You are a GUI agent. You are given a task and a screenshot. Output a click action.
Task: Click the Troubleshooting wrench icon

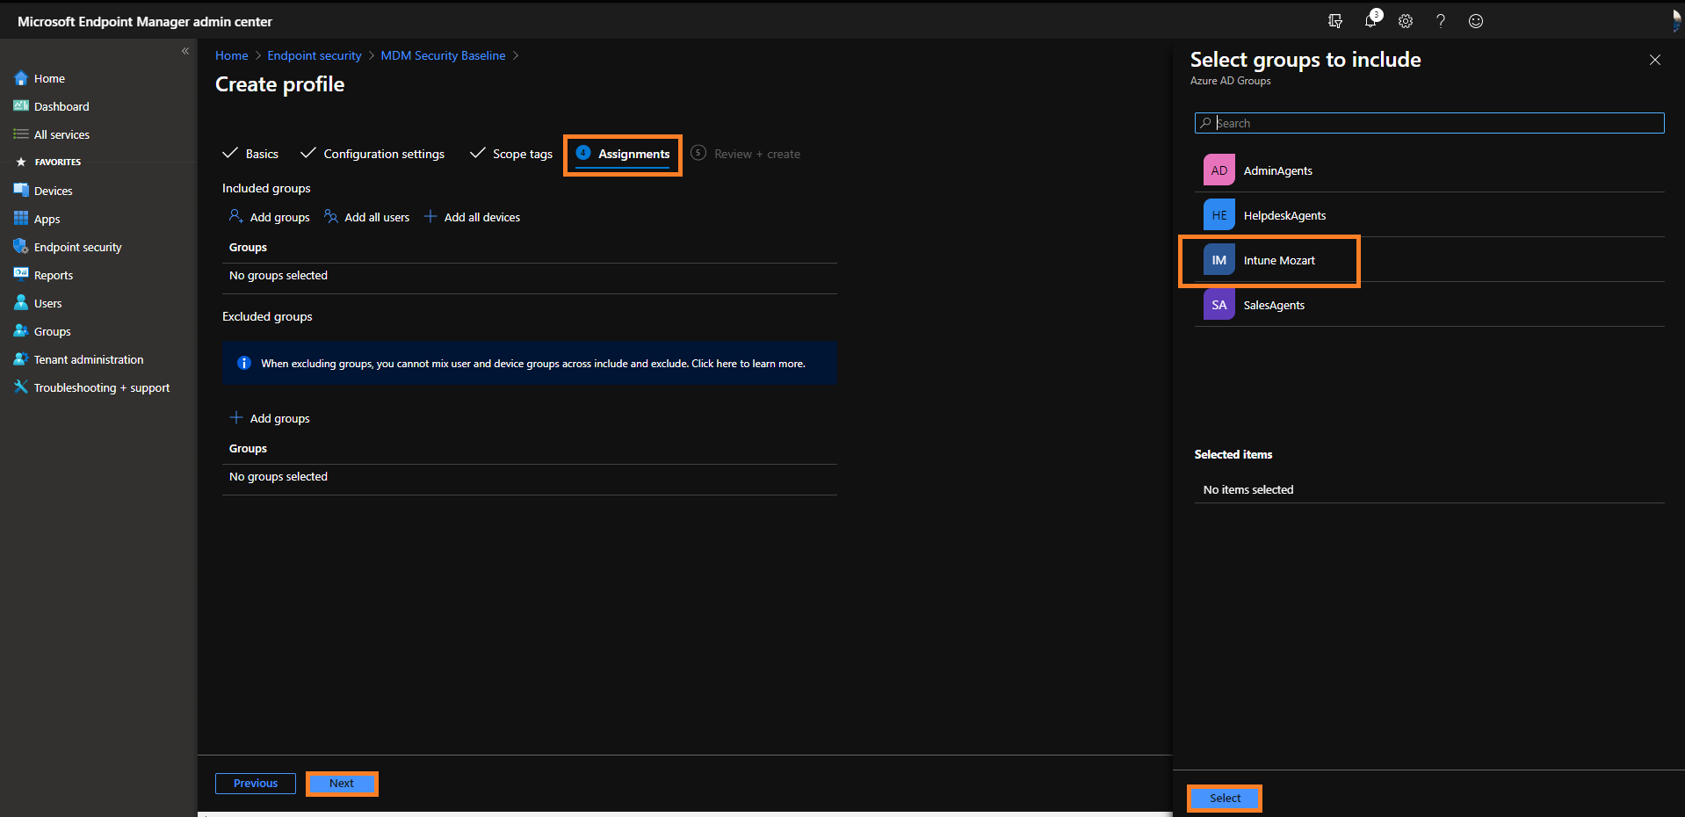(21, 387)
